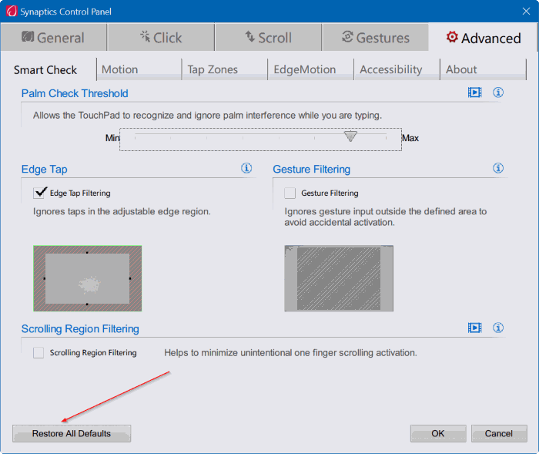Enable the Gesture Filtering checkbox
The height and width of the screenshot is (454, 539).
coord(290,193)
